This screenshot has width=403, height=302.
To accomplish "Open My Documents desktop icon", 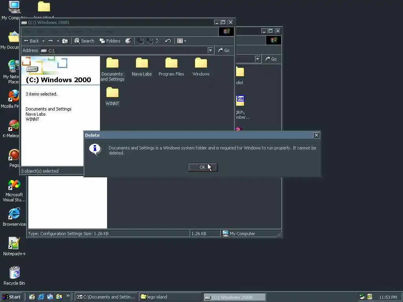I will pos(13,37).
